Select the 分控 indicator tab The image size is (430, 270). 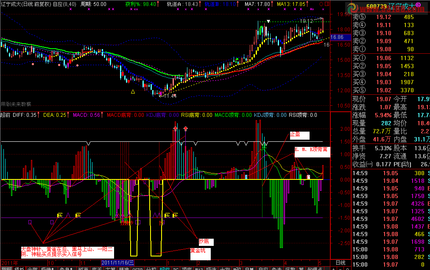(151, 268)
